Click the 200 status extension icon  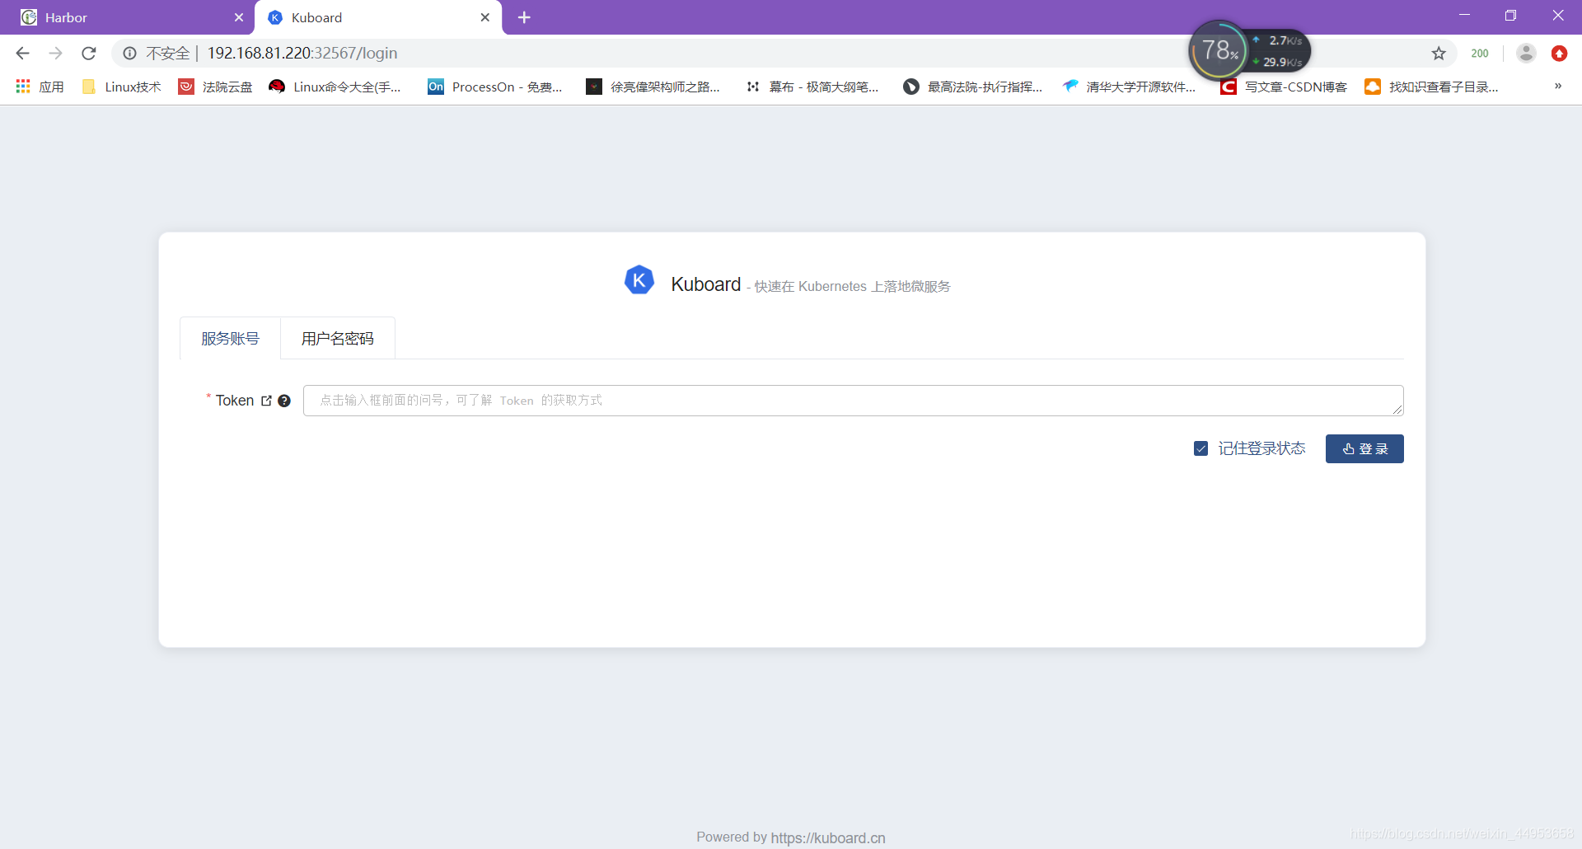click(x=1480, y=54)
